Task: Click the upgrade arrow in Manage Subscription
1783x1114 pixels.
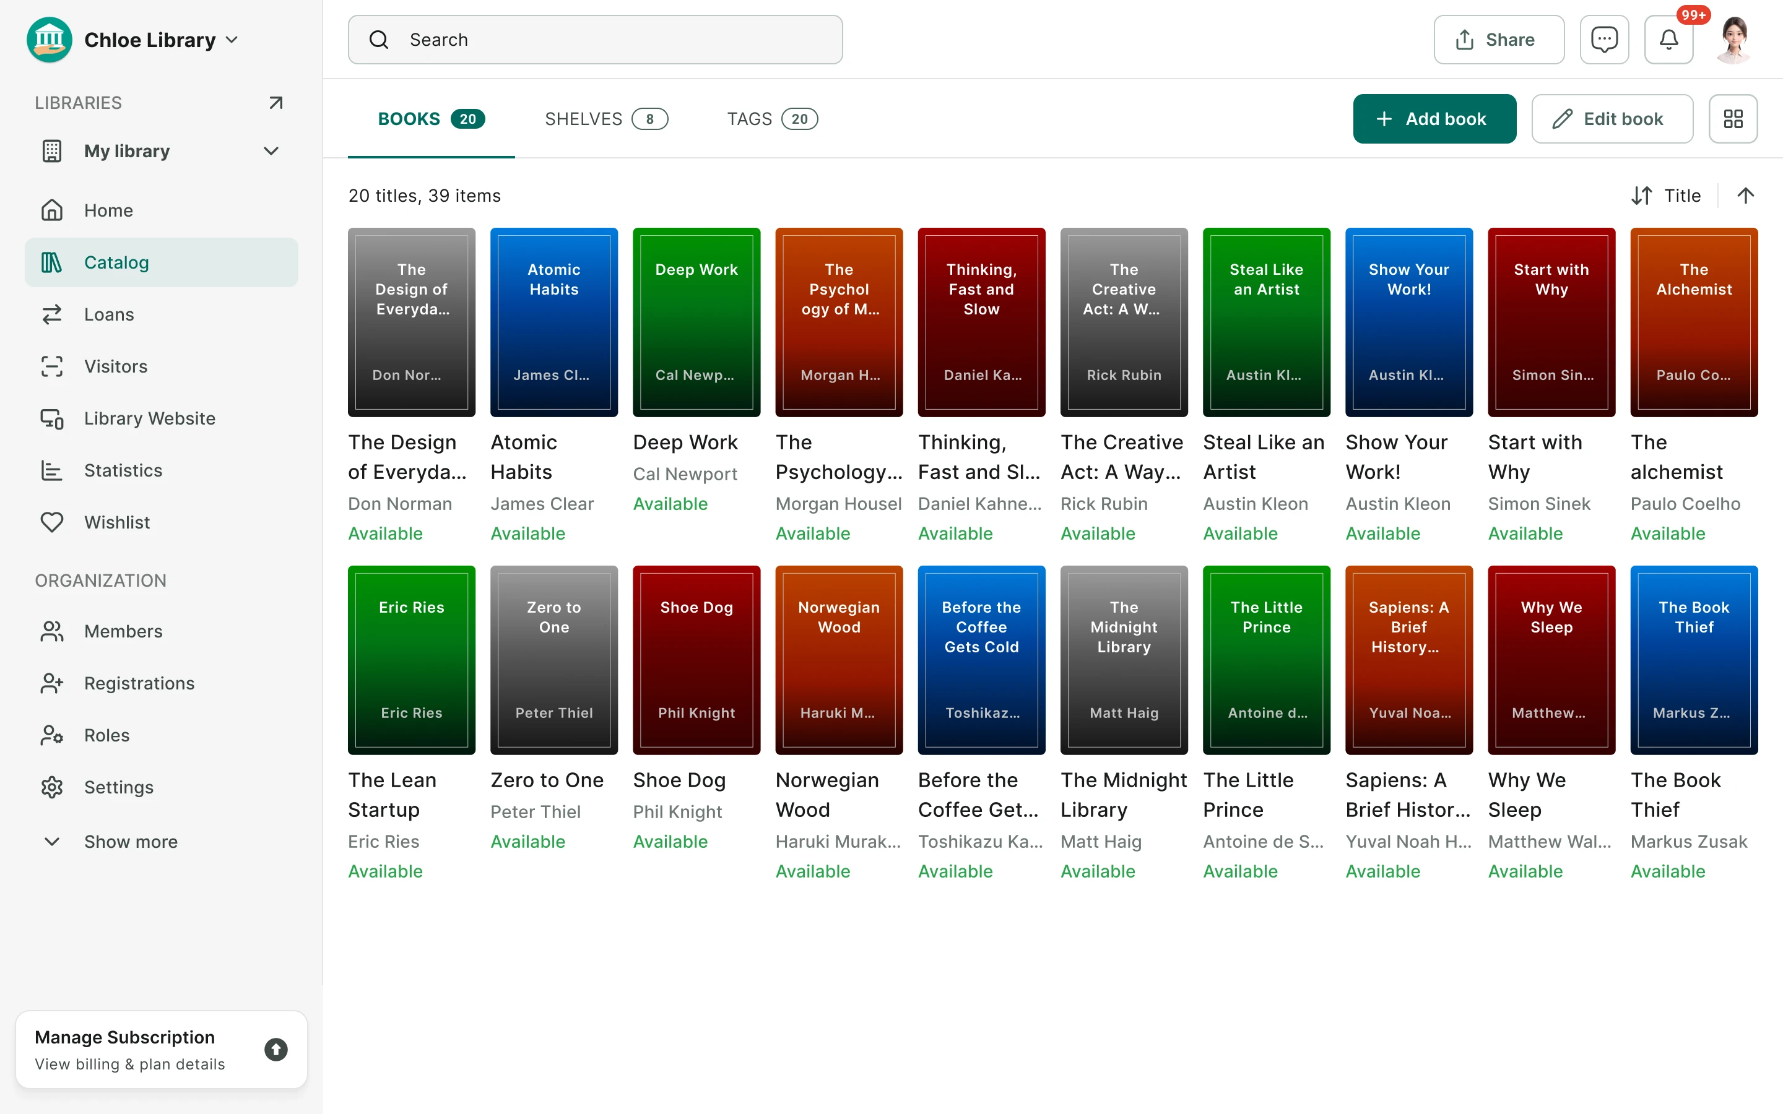Action: click(275, 1049)
